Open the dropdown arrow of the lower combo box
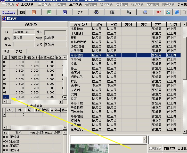 (x=144, y=140)
